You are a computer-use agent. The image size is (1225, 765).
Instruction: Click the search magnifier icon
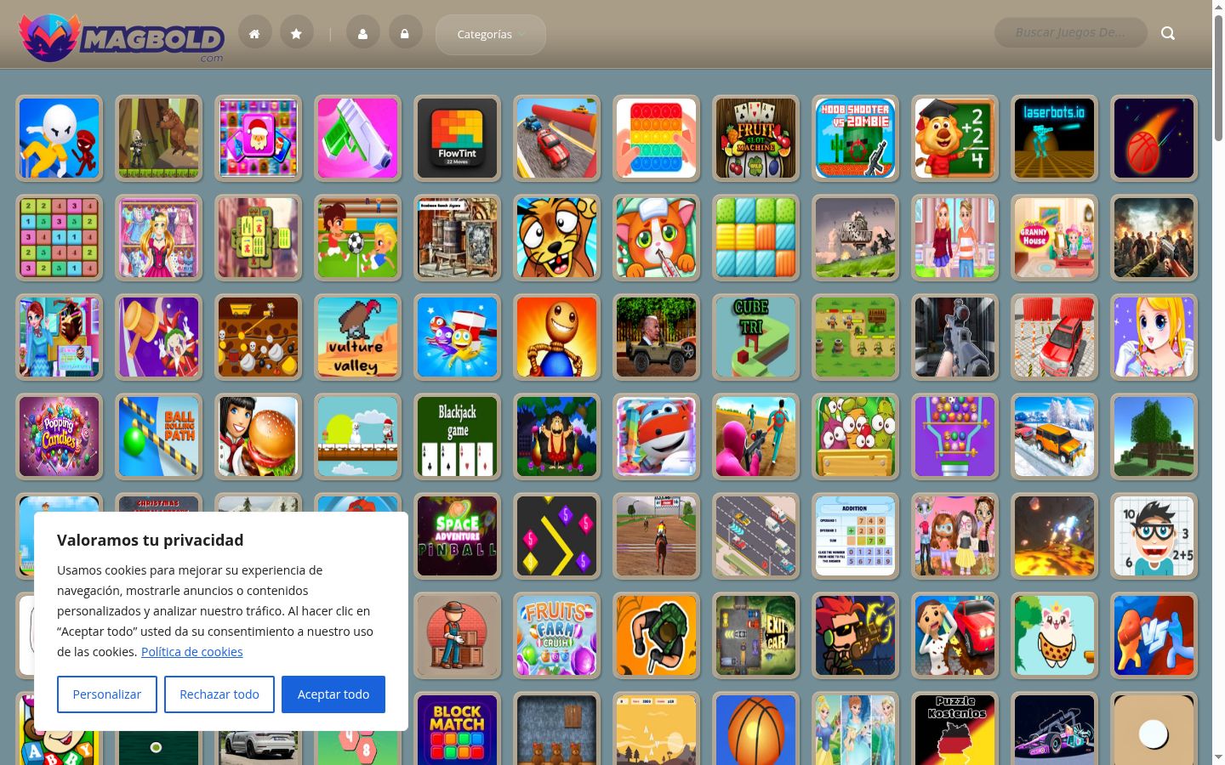coord(1168,33)
